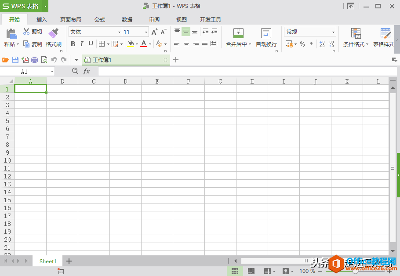Decrease font size with A- icon

(x=164, y=32)
